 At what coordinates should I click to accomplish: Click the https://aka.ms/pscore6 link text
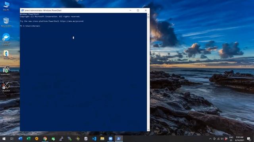tap(72, 21)
